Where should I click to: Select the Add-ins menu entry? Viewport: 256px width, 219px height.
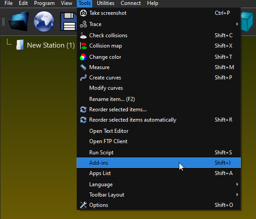[x=159, y=163]
